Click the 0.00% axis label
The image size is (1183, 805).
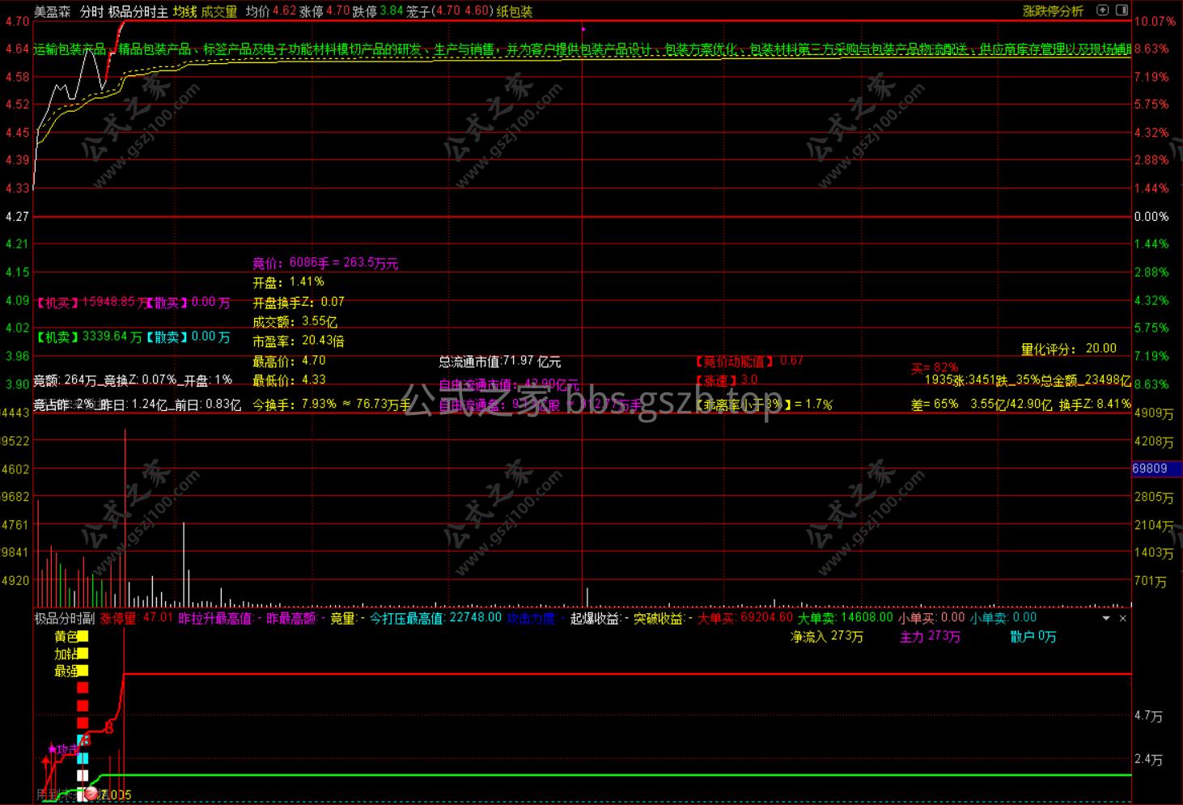tap(1151, 217)
